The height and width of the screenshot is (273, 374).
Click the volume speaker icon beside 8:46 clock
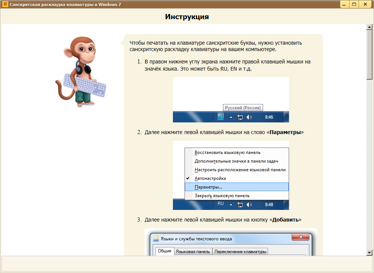tap(249, 117)
